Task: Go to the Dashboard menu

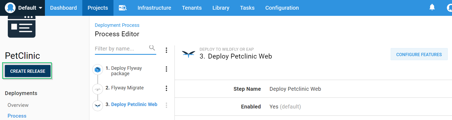Action: (63, 8)
